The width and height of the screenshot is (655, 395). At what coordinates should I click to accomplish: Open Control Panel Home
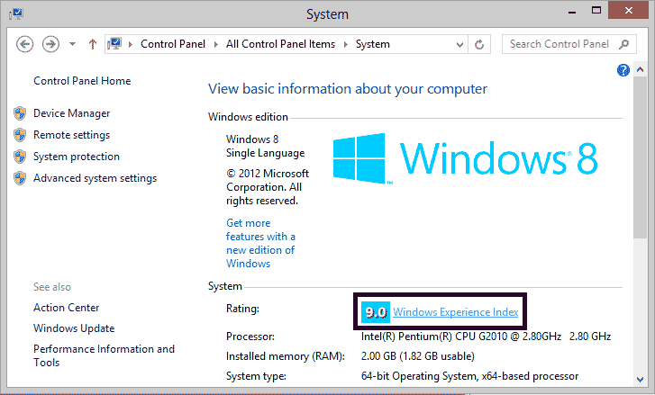coord(82,81)
